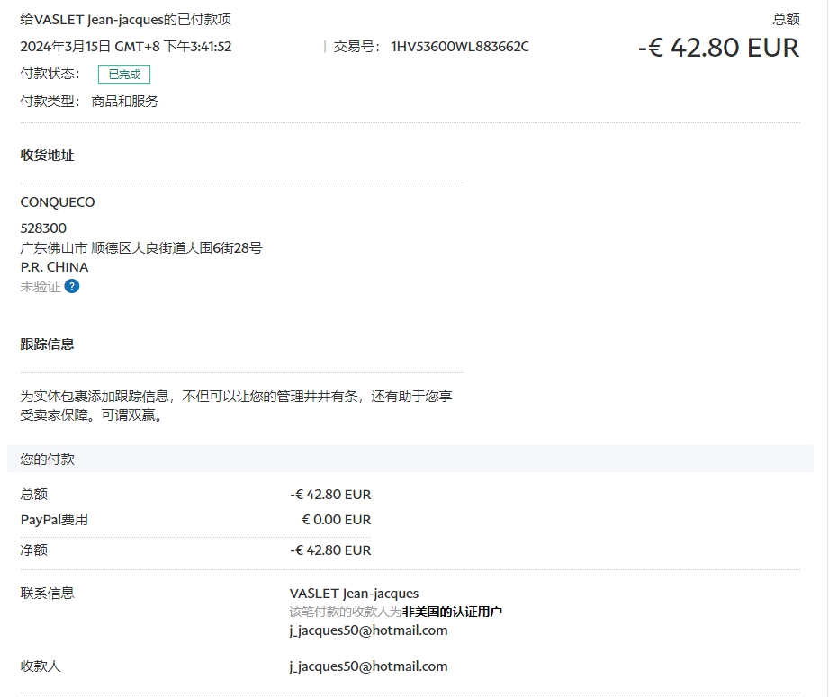Select the transaction ID 1HV53600WL883662C
Viewport: 829px width, 697px height.
point(460,47)
